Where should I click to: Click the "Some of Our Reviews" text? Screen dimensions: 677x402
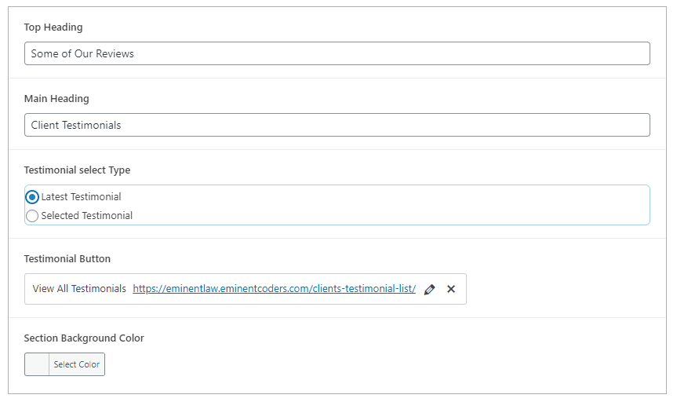[x=82, y=53]
